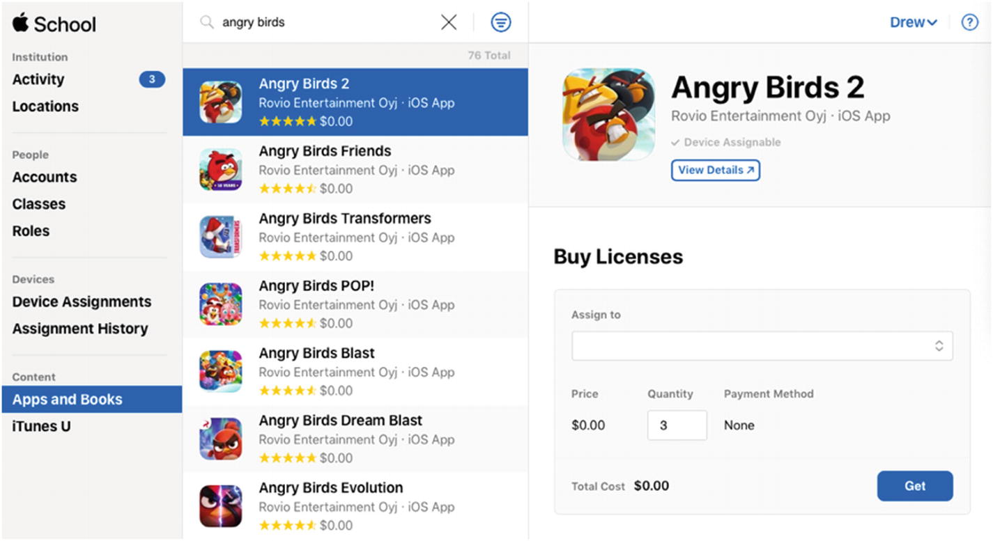Image resolution: width=993 pixels, height=541 pixels.
Task: Click the Angry Birds 2 star rating
Action: coord(287,121)
